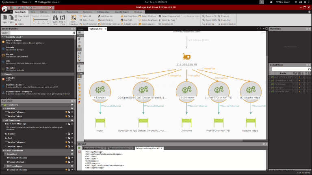Click the Entity Palette search field

click(41, 33)
